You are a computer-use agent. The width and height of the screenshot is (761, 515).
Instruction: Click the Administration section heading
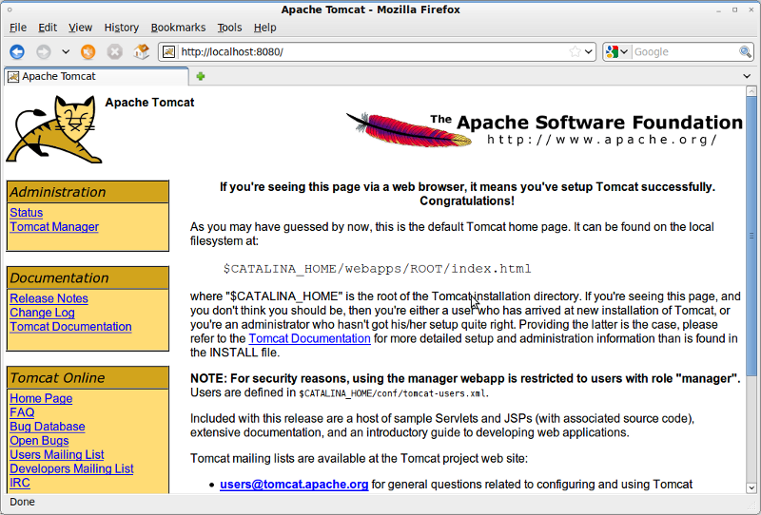tap(88, 192)
